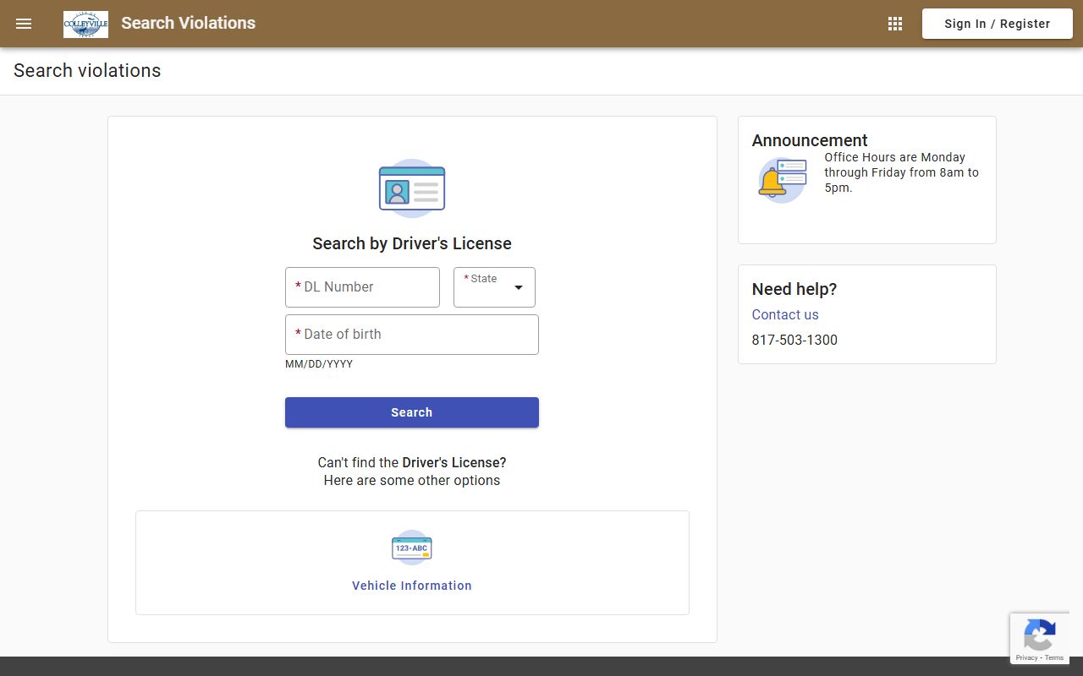Click the Search Violations header title
Image resolution: width=1083 pixels, height=676 pixels.
[188, 23]
